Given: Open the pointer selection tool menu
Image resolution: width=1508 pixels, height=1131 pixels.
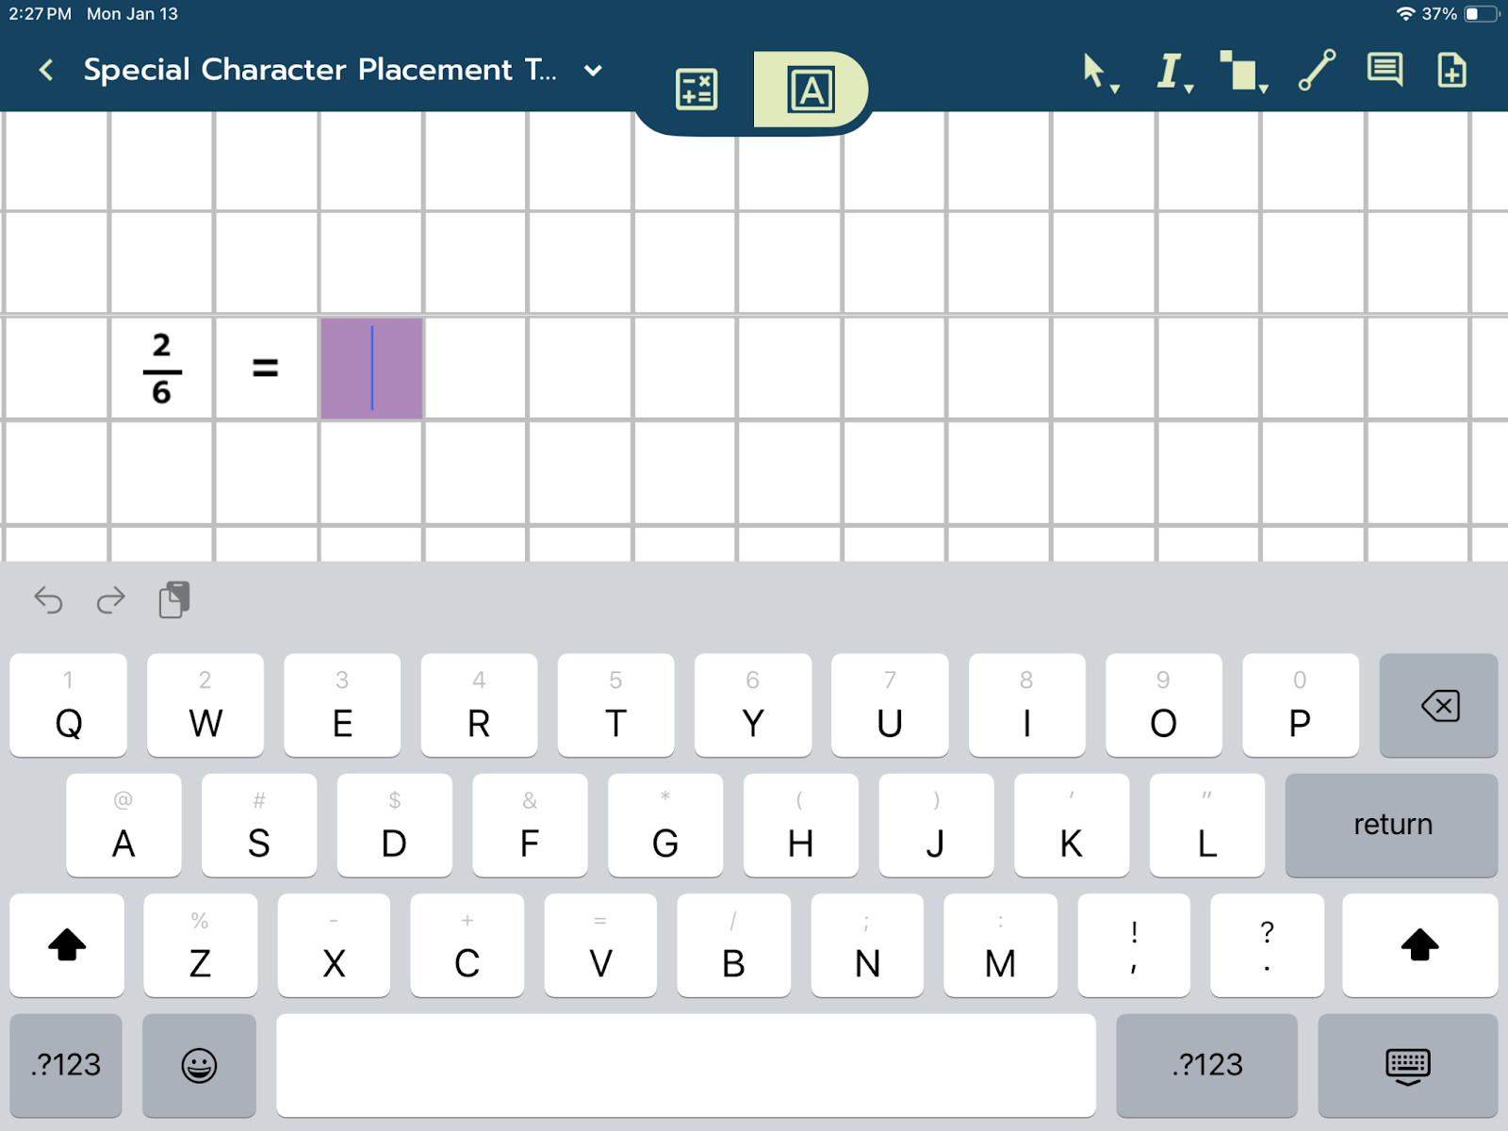Looking at the screenshot, I should point(1098,72).
